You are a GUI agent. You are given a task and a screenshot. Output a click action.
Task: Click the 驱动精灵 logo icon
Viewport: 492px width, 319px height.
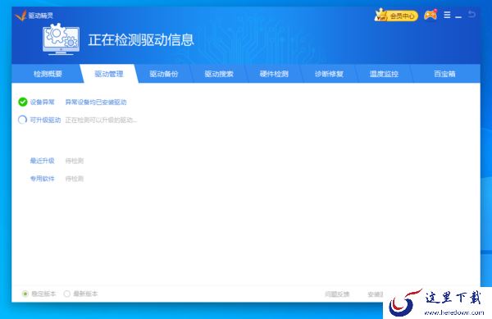point(20,15)
